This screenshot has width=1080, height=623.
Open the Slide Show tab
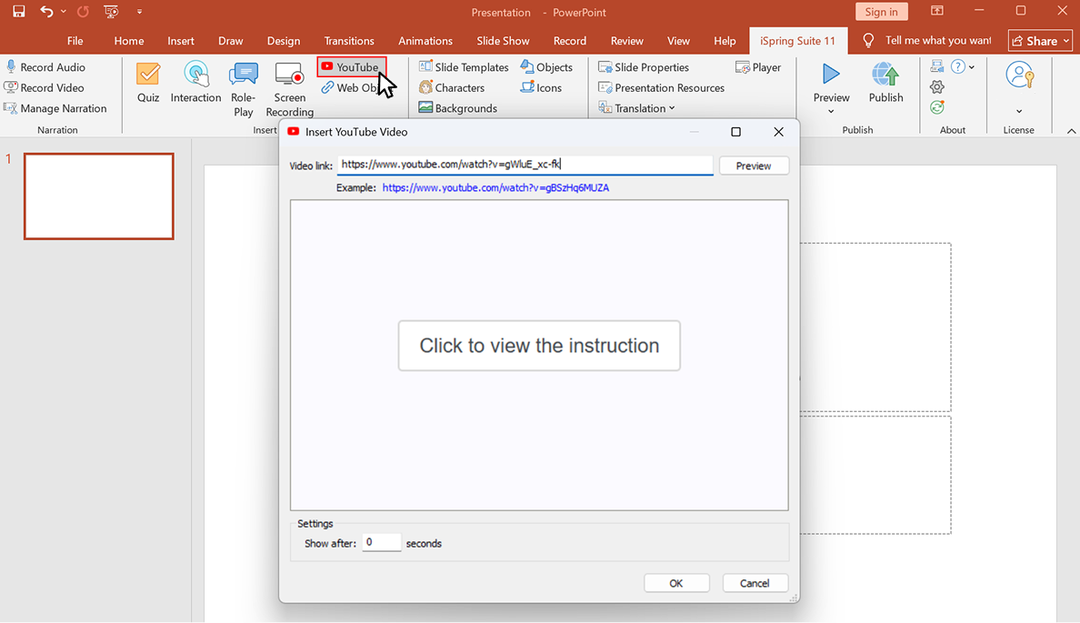pos(503,40)
